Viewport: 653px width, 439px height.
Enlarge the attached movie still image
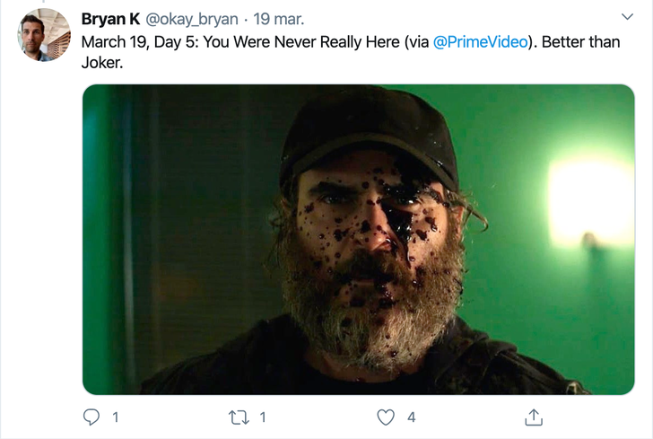(359, 240)
